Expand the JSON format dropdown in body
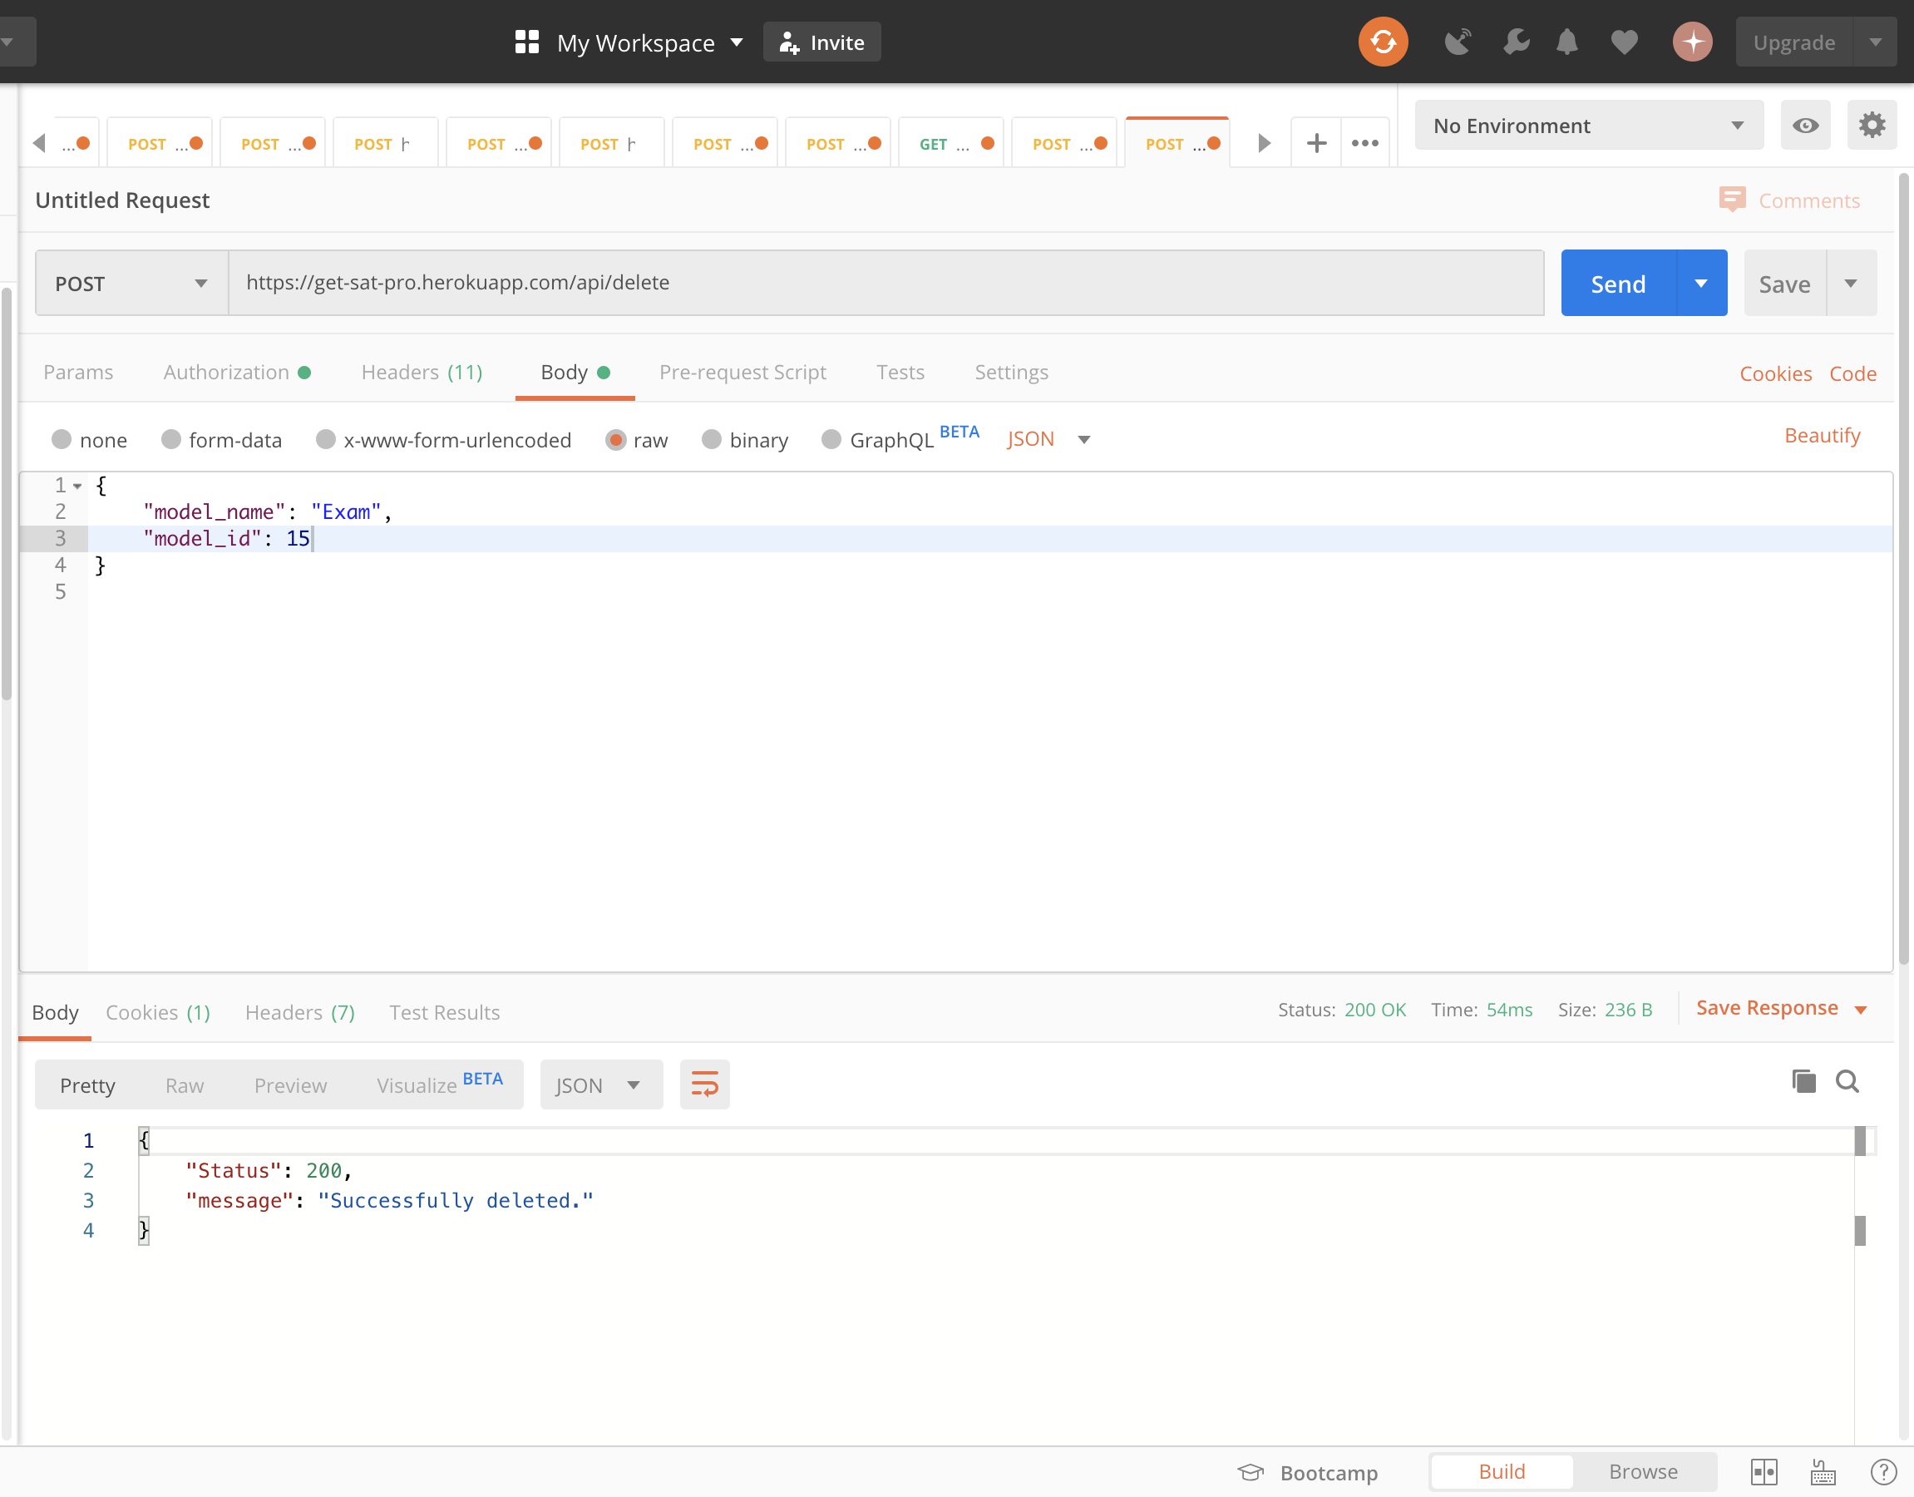The image size is (1914, 1497). [x=1088, y=440]
